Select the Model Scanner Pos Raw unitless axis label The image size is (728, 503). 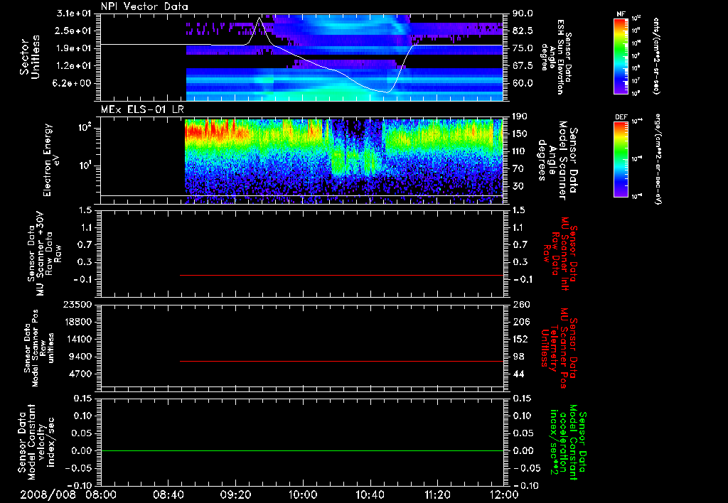click(38, 348)
